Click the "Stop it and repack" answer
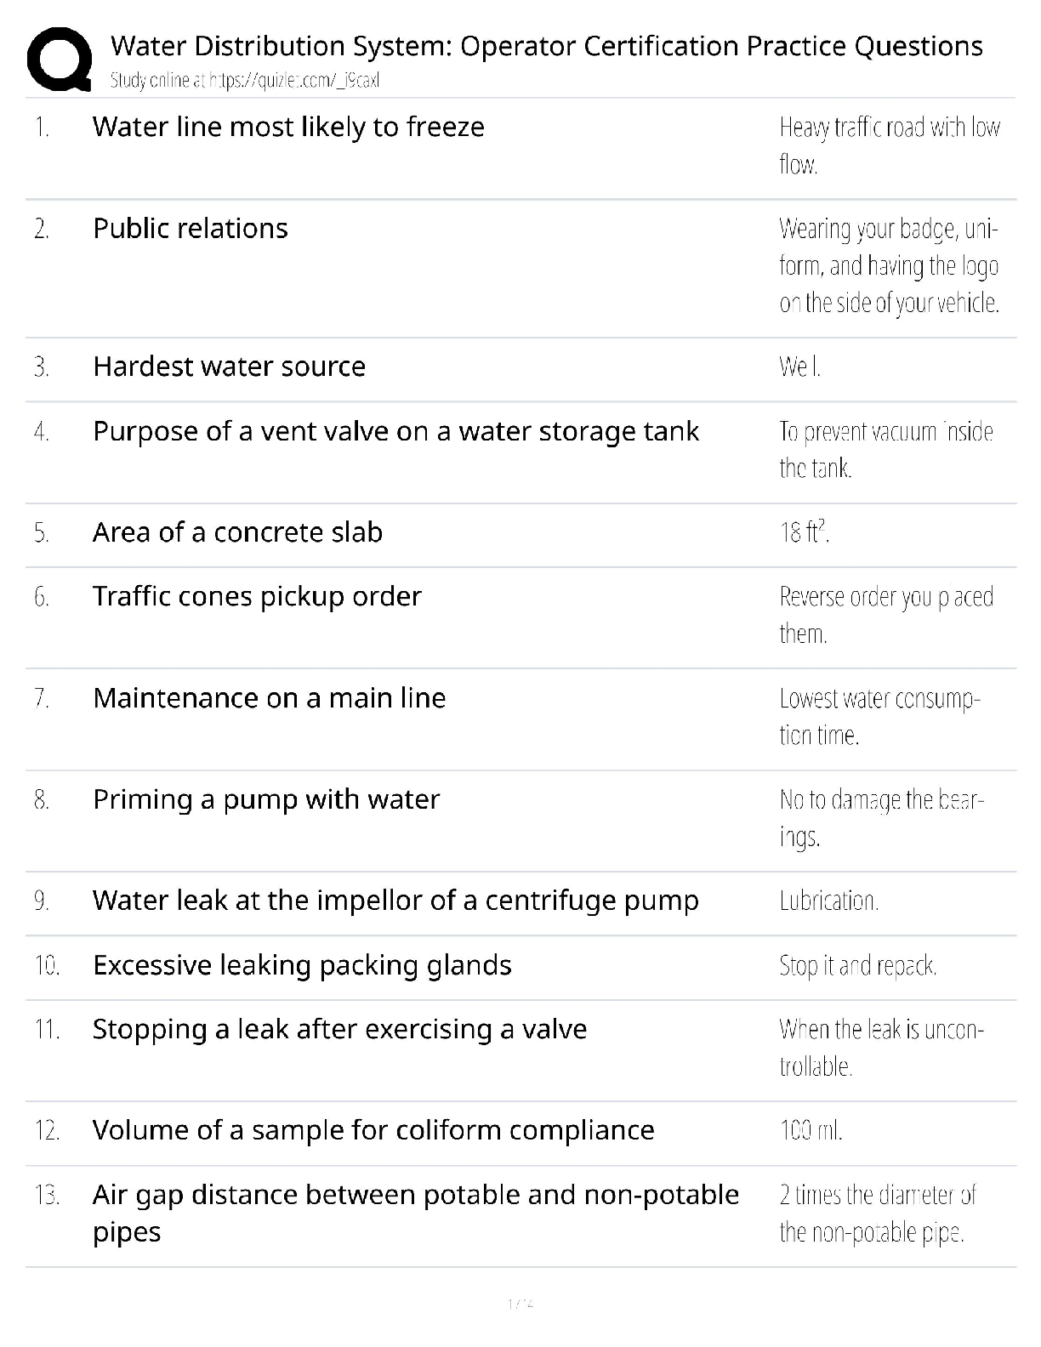Screen dimensions: 1041x1347 point(857,966)
